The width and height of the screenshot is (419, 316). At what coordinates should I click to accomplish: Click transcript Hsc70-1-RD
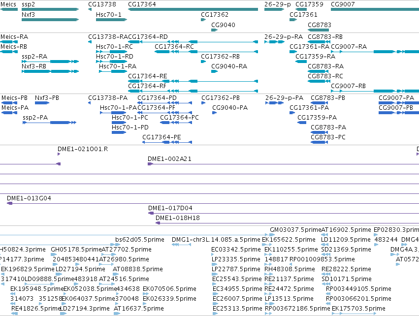point(115,57)
